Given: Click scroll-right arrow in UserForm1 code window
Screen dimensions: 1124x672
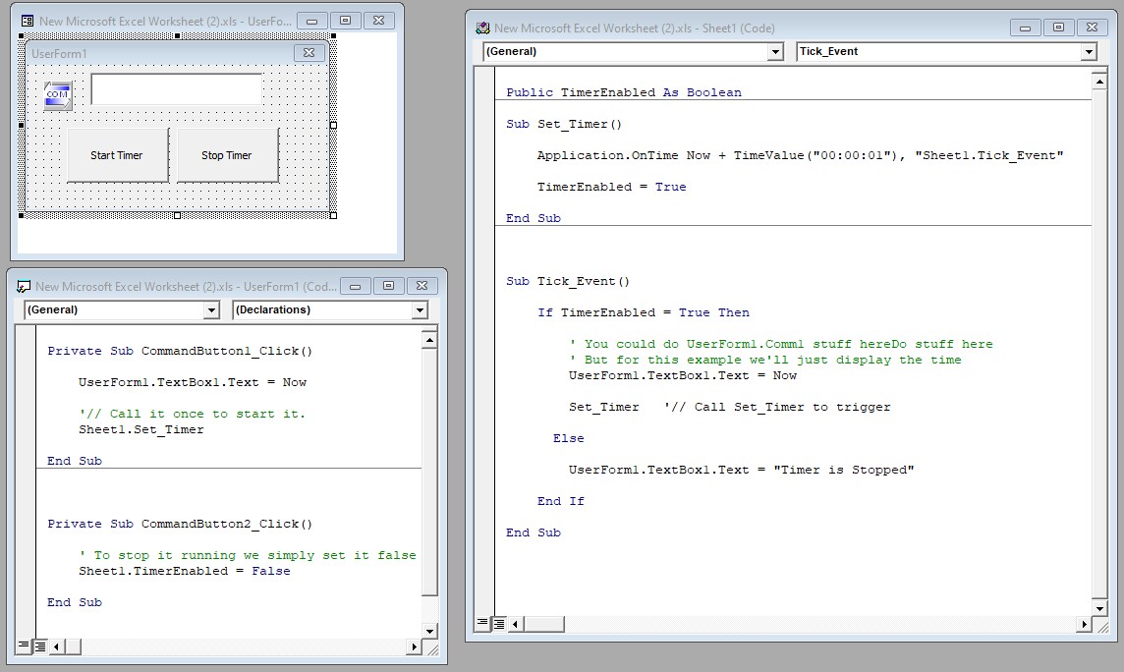Looking at the screenshot, I should pyautogui.click(x=414, y=646).
